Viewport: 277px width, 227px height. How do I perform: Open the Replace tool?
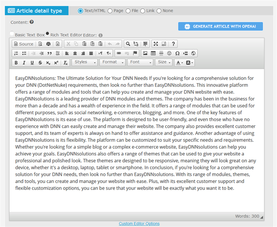click(136, 44)
